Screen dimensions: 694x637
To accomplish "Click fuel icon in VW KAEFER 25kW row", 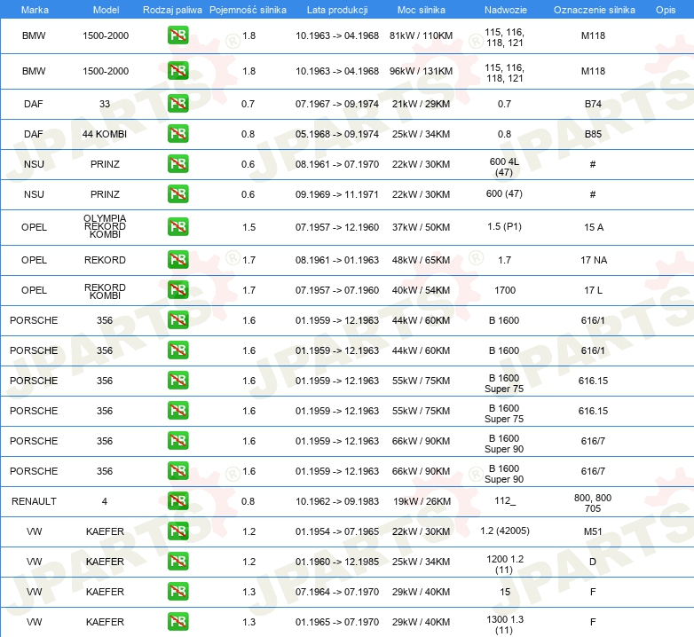I will point(177,561).
